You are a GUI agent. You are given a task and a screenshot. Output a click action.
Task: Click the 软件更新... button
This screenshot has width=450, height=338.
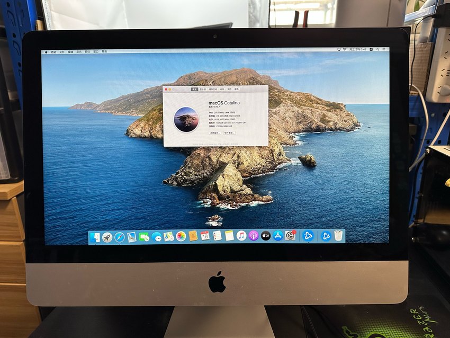pos(229,132)
